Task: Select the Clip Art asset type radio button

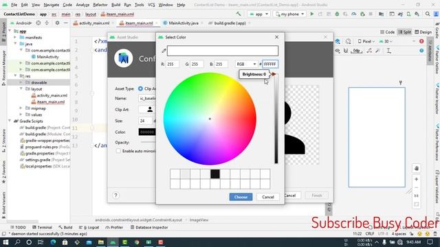Action: [140, 89]
